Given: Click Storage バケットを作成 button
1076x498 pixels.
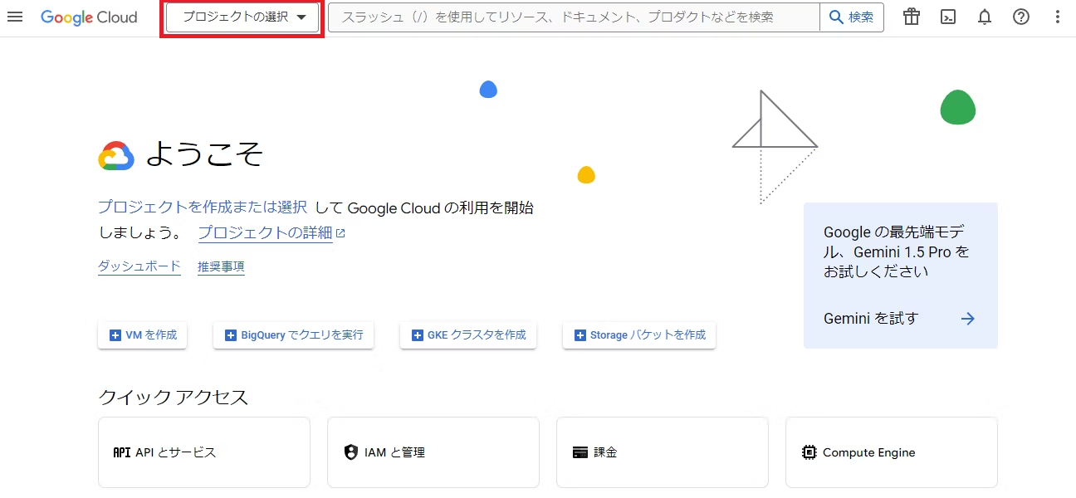Looking at the screenshot, I should point(639,335).
